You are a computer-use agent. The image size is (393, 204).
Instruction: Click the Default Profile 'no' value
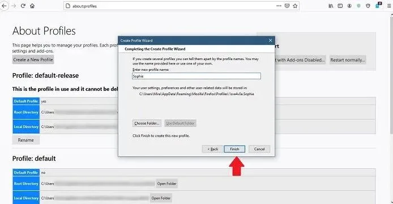[43, 173]
